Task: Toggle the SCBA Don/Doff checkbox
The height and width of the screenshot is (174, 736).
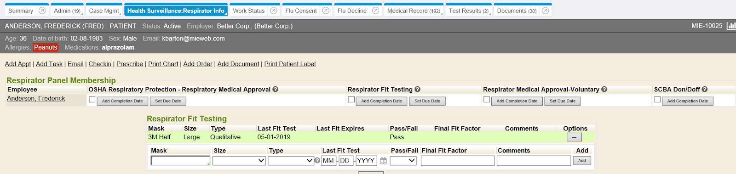Action: tap(657, 100)
